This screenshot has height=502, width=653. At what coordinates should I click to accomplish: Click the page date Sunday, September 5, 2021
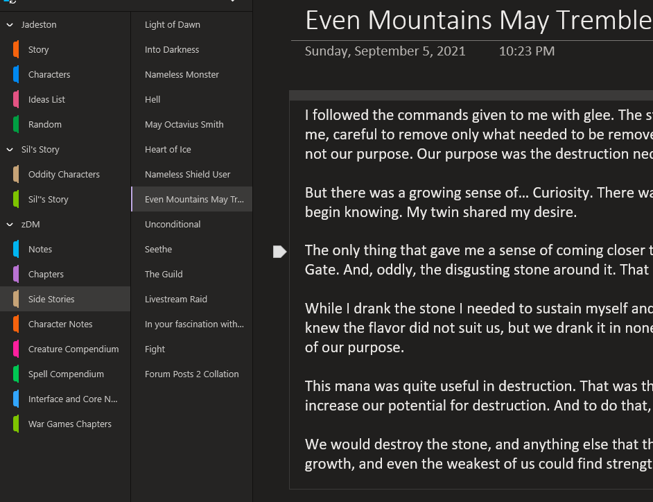(x=385, y=51)
